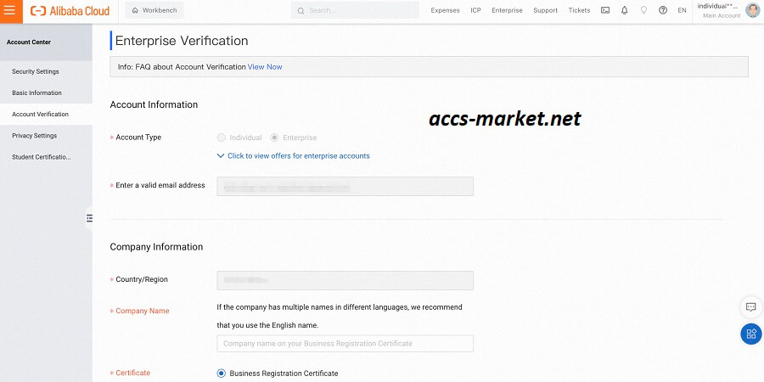Click the Alibaba Cloud logo
This screenshot has height=382, width=764.
click(70, 11)
